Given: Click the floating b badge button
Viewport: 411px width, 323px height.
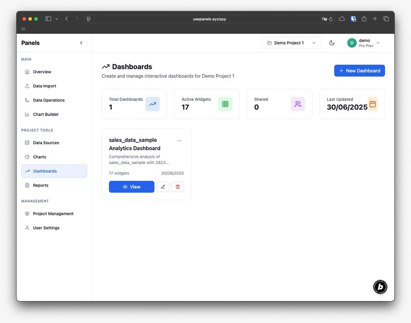Looking at the screenshot, I should coord(380,287).
